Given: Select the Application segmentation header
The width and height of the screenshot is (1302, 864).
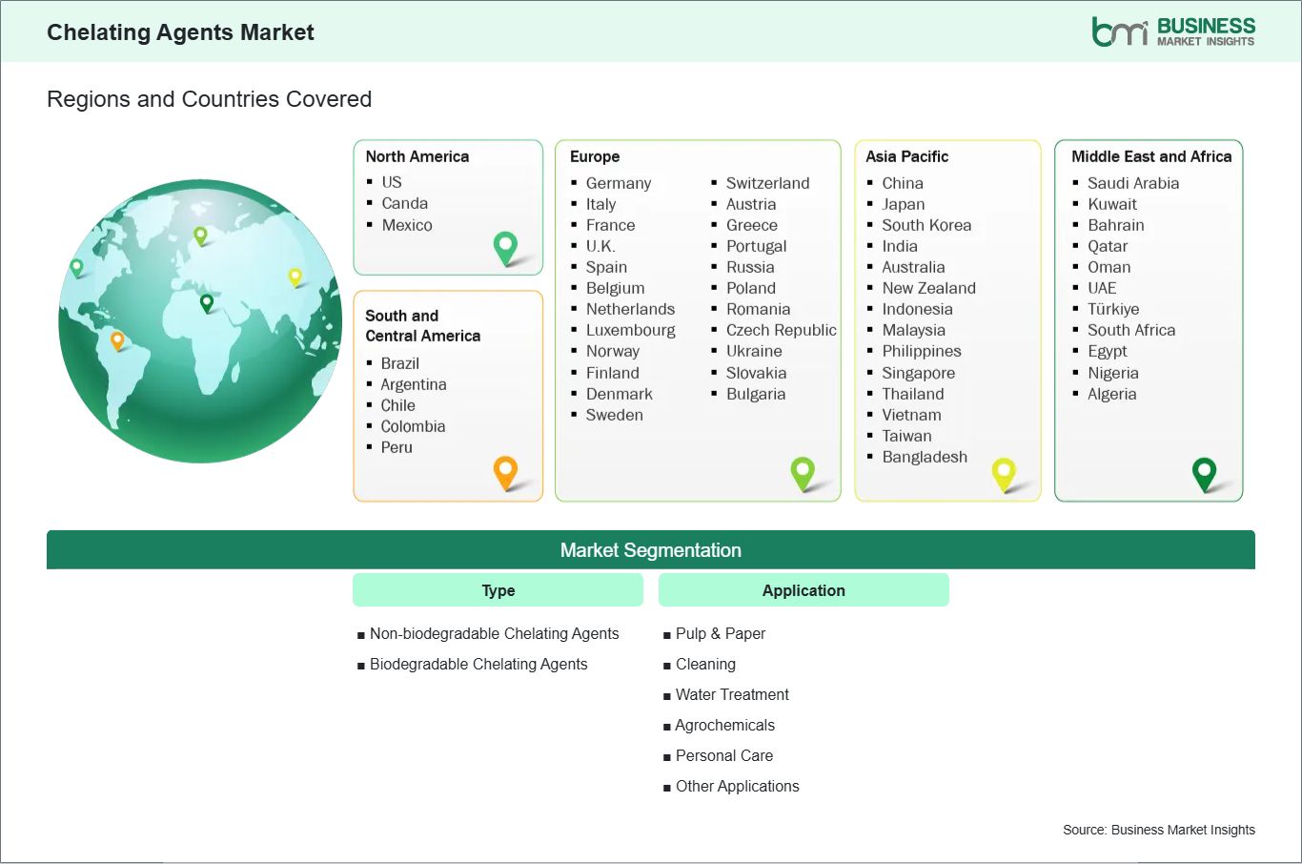Looking at the screenshot, I should click(x=804, y=590).
